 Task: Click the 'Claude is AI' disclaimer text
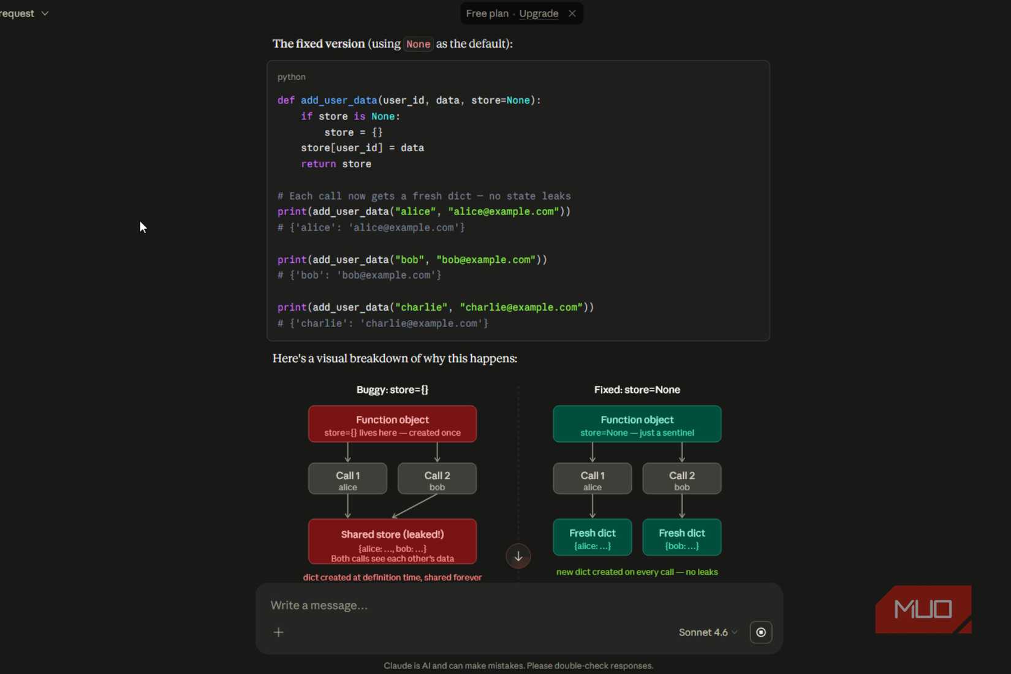518,666
